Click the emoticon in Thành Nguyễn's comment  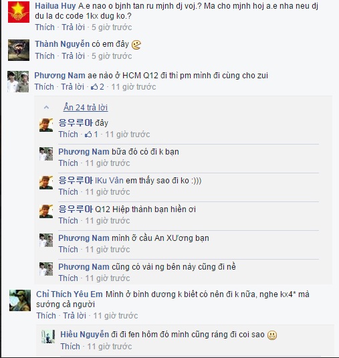click(x=136, y=45)
